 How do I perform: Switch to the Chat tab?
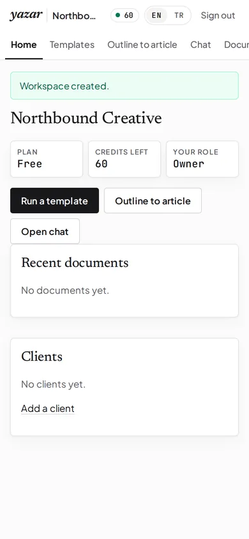tap(200, 45)
